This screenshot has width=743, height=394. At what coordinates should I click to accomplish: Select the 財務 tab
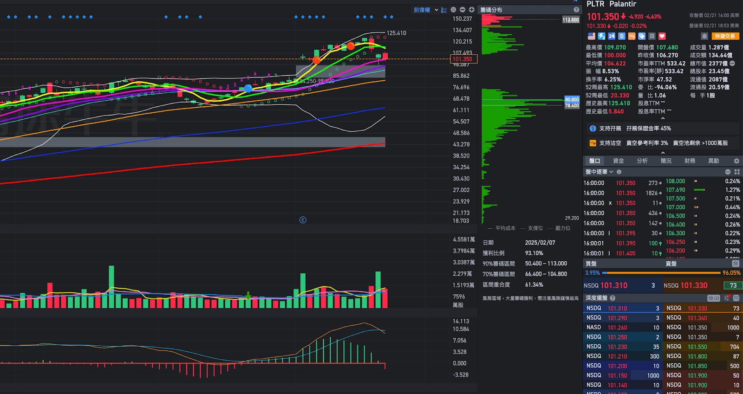pos(690,161)
